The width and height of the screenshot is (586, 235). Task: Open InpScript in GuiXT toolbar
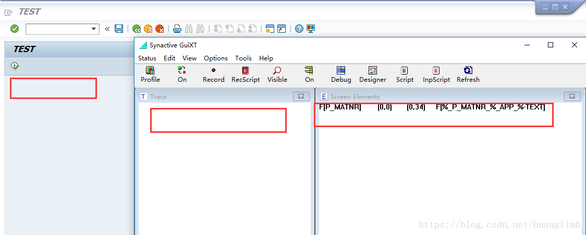coord(436,75)
